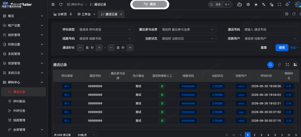Open the global 搜索 box in top bar
The width and height of the screenshot is (301, 137).
[x=220, y=4]
